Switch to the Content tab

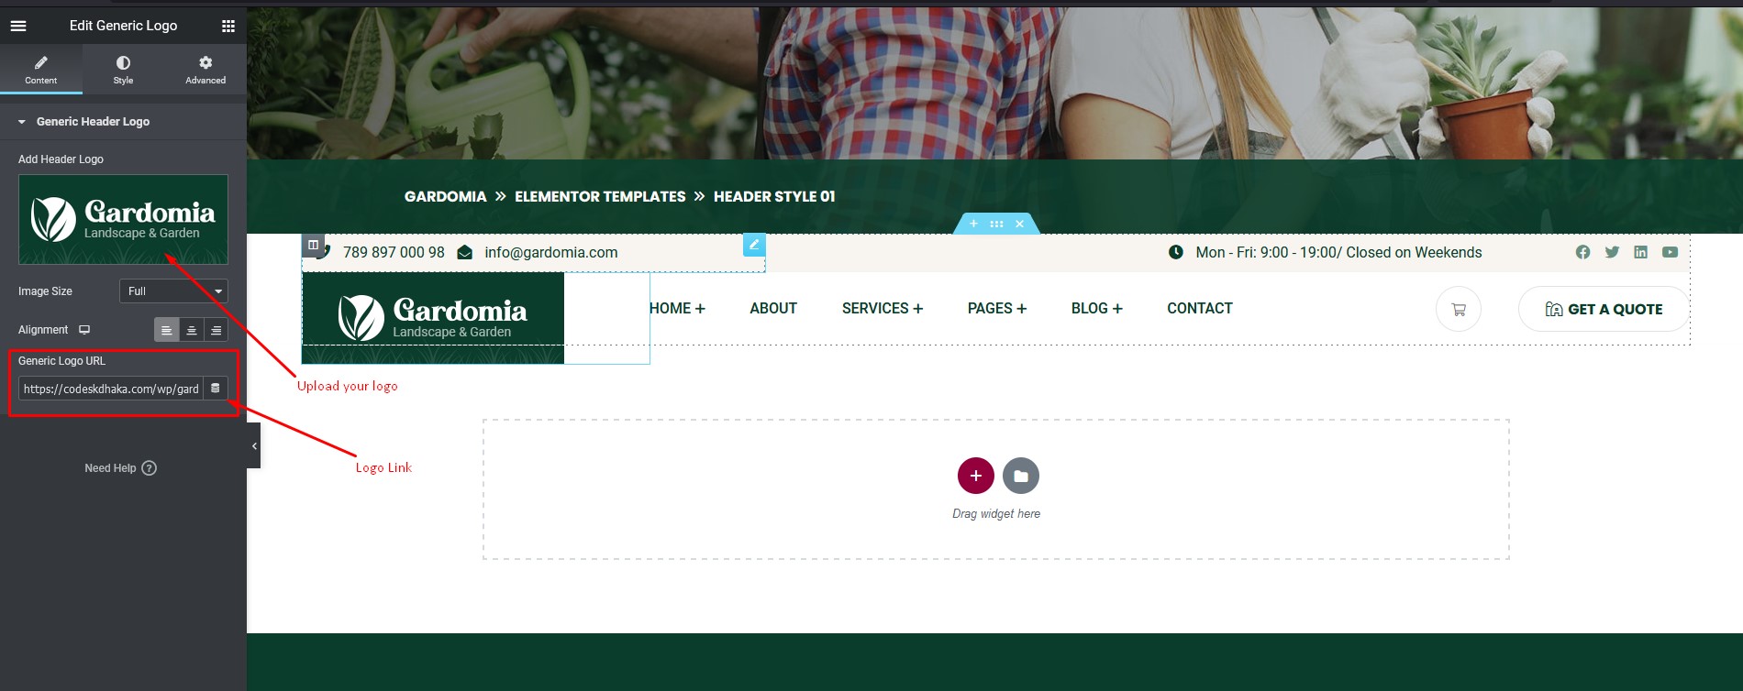[x=40, y=70]
